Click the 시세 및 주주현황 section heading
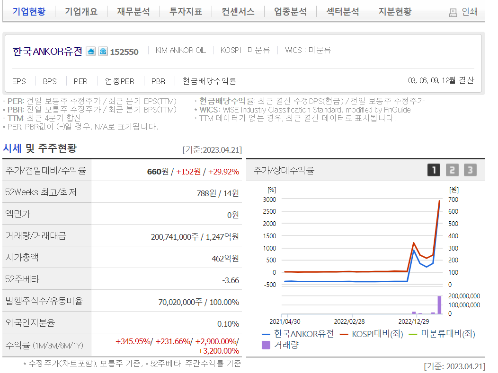The height and width of the screenshot is (373, 498). [40, 148]
